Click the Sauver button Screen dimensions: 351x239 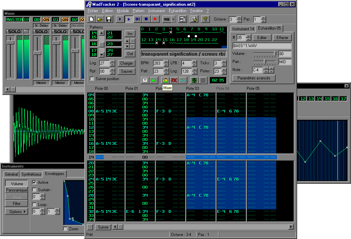[x=126, y=71]
